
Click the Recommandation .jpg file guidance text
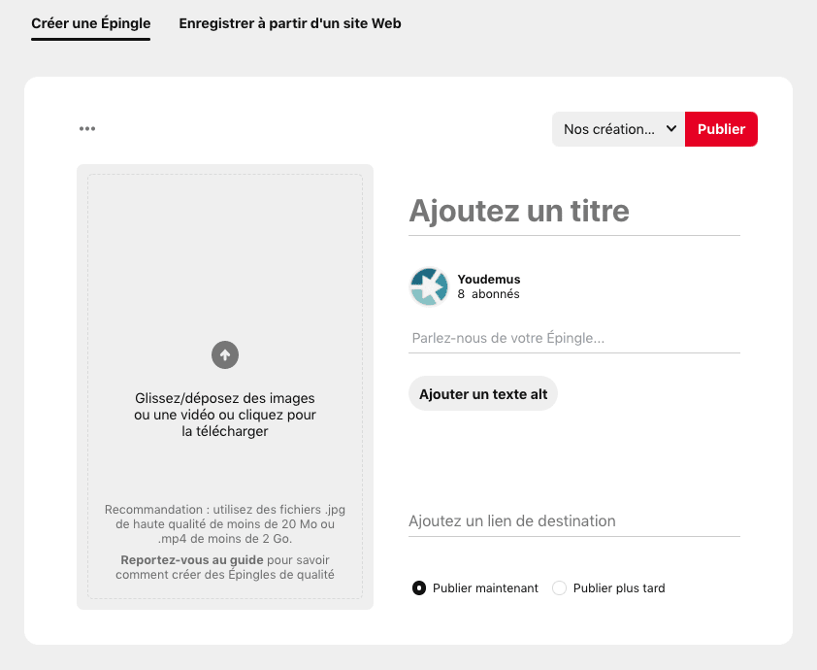click(x=225, y=524)
